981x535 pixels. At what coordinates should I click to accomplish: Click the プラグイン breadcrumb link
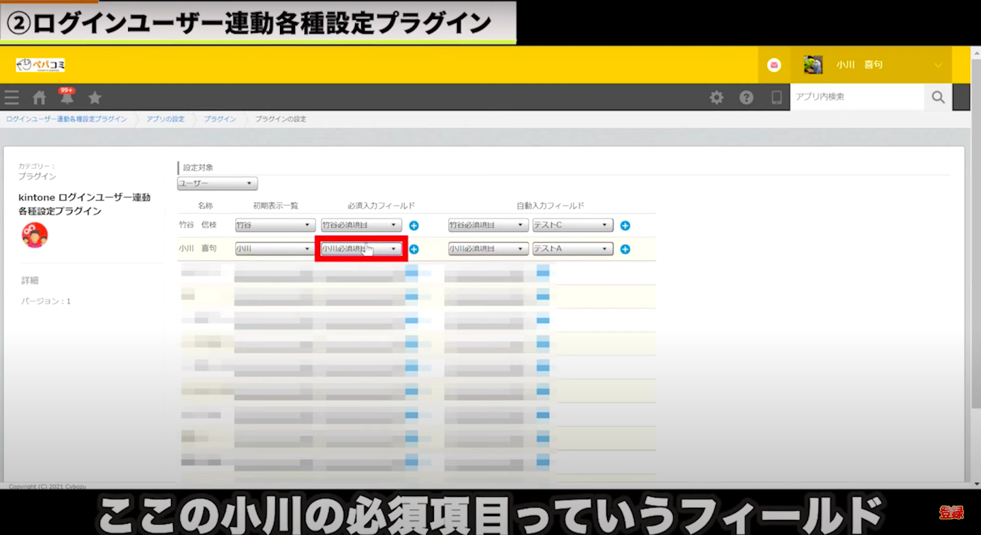point(220,119)
